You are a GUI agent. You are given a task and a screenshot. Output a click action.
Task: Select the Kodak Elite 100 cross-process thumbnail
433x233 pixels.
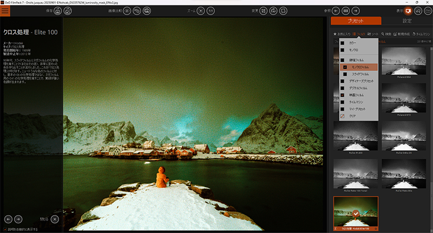[x=356, y=213]
